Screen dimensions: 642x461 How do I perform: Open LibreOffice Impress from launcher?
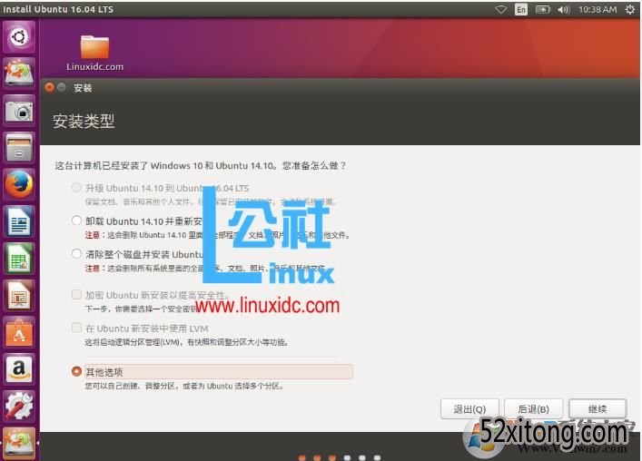[x=19, y=296]
